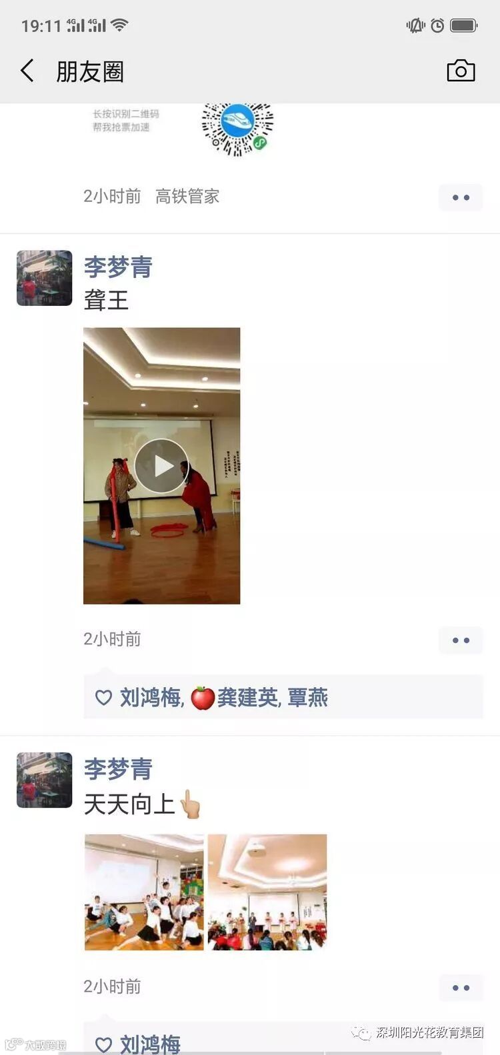
Task: Open the two-dot menu under the video post
Action: pyautogui.click(x=461, y=640)
